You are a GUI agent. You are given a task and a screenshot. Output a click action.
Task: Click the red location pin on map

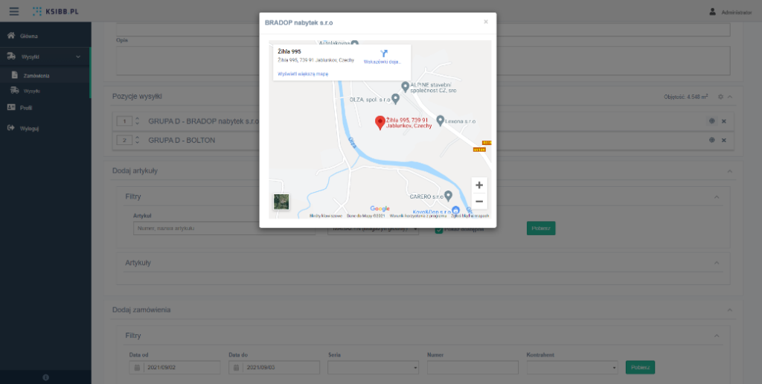(380, 123)
